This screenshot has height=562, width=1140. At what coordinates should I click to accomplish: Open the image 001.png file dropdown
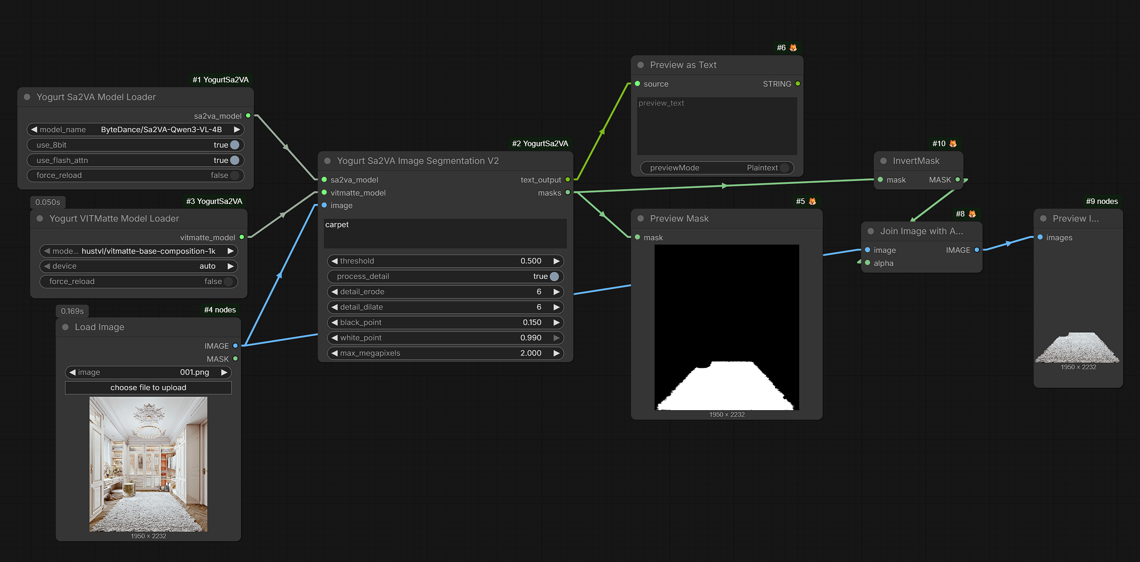click(148, 372)
